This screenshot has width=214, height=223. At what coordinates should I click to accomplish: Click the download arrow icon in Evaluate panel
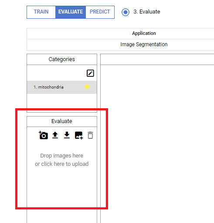pyautogui.click(x=67, y=135)
